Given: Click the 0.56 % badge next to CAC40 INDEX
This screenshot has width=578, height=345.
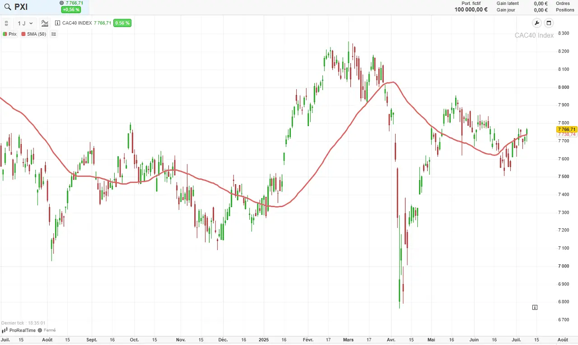Looking at the screenshot, I should [122, 23].
